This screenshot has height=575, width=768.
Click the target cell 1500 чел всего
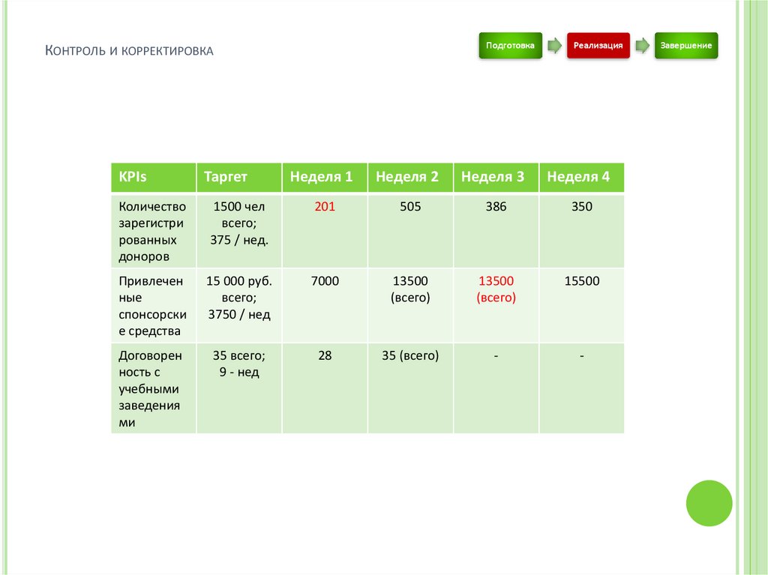pos(239,231)
